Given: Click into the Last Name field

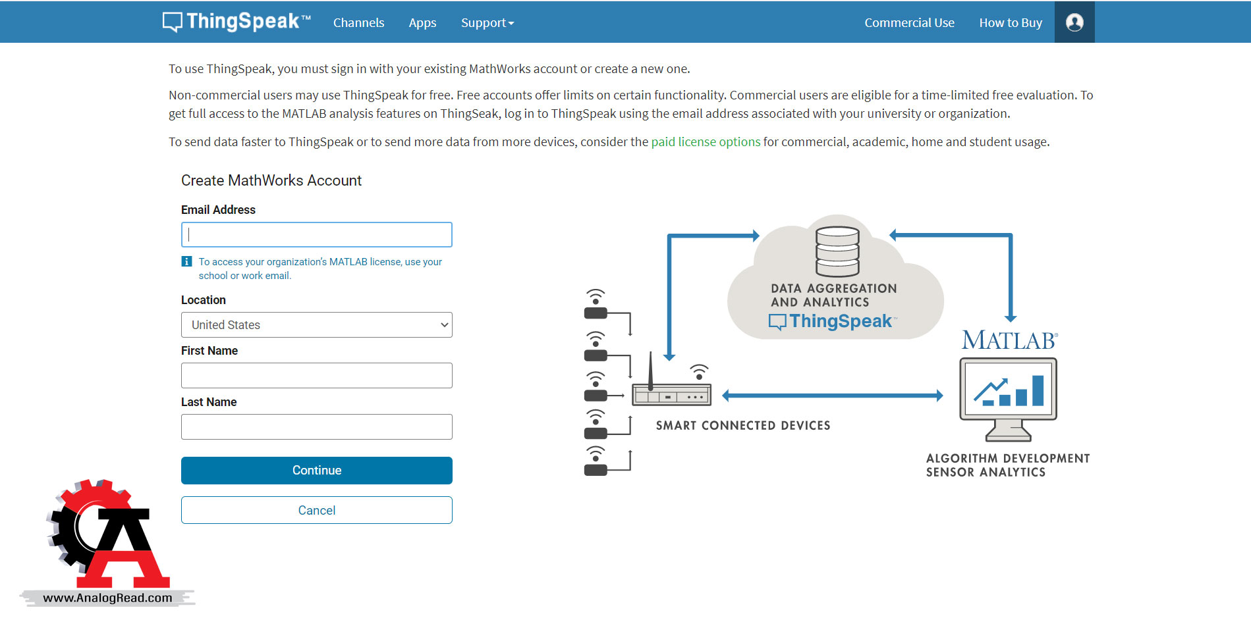Looking at the screenshot, I should point(317,426).
